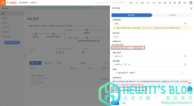Click the search magnifier icon
Image resolution: width=194 pixels, height=106 pixels.
tap(98, 3)
